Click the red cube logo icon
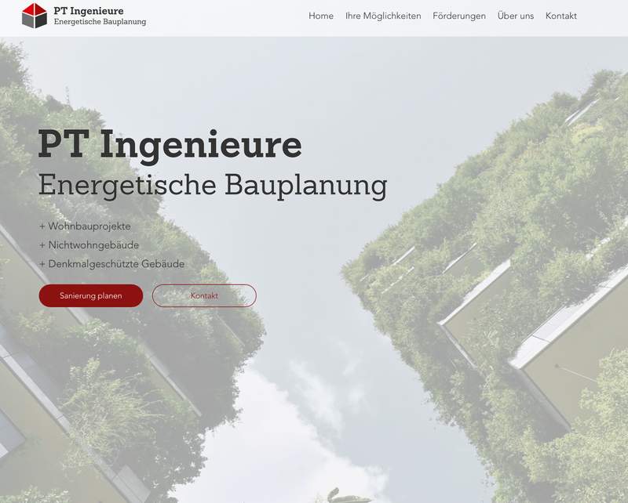The height and width of the screenshot is (503, 628). [x=35, y=16]
